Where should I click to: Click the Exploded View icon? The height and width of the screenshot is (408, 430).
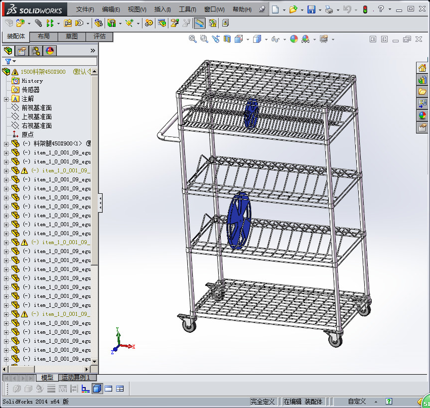[x=175, y=23]
